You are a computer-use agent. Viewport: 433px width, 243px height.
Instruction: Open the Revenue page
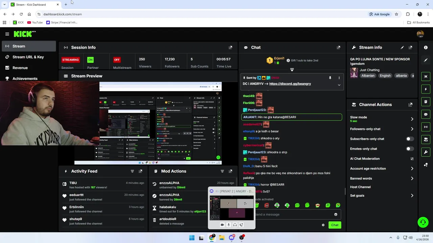coord(29,68)
